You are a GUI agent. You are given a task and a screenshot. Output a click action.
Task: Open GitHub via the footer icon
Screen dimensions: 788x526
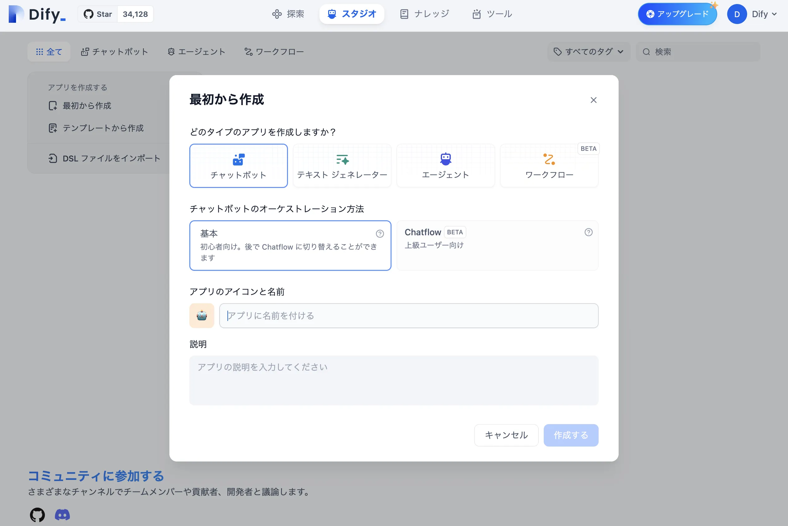37,514
